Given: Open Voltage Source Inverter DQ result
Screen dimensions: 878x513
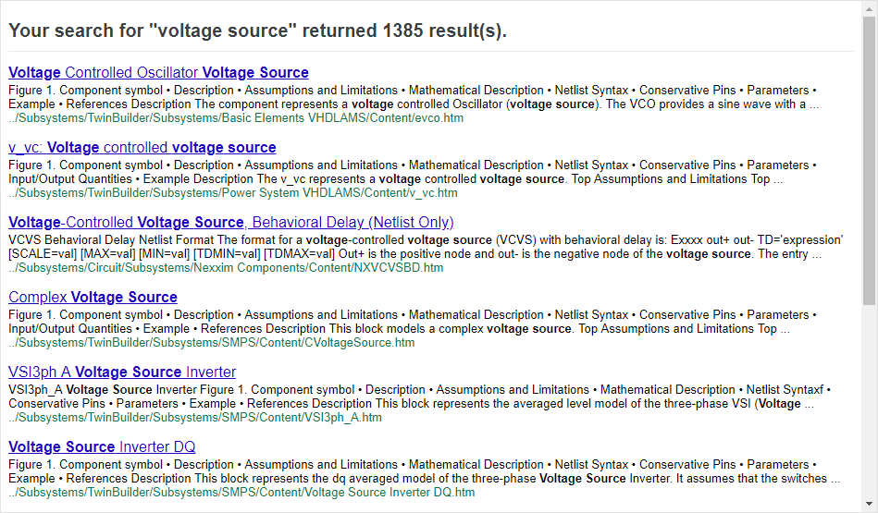Looking at the screenshot, I should (102, 447).
